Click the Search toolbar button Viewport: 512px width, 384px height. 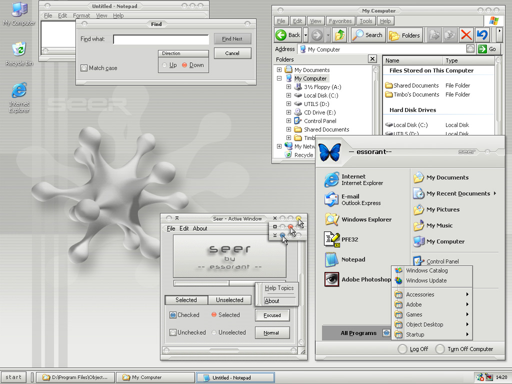point(367,35)
